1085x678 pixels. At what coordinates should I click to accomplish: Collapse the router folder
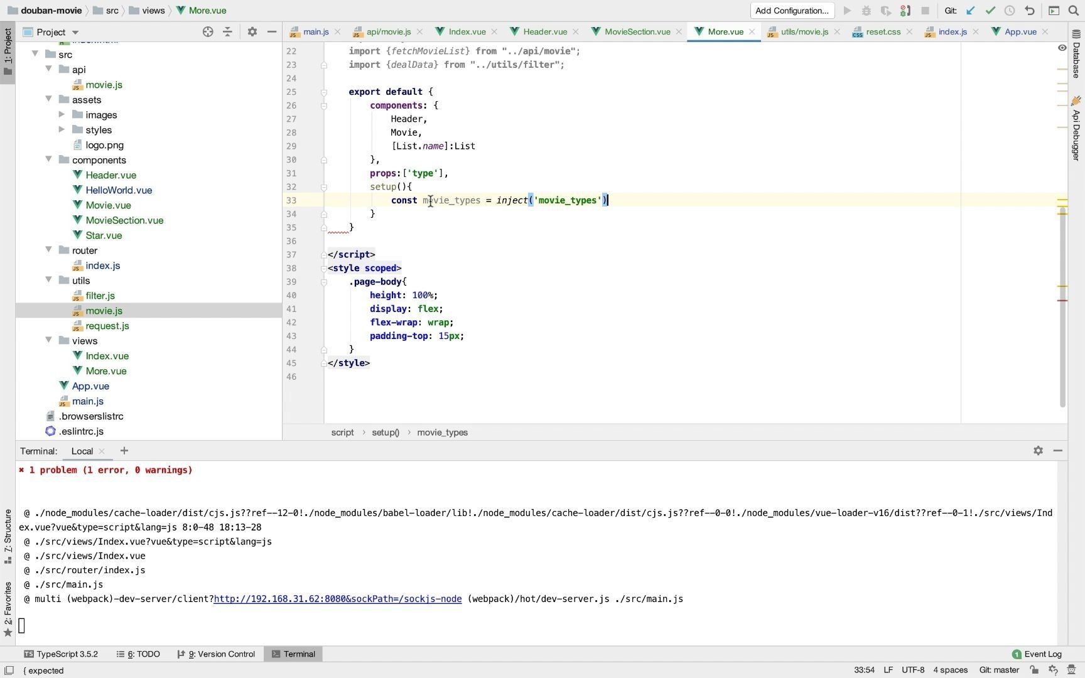[x=48, y=250]
